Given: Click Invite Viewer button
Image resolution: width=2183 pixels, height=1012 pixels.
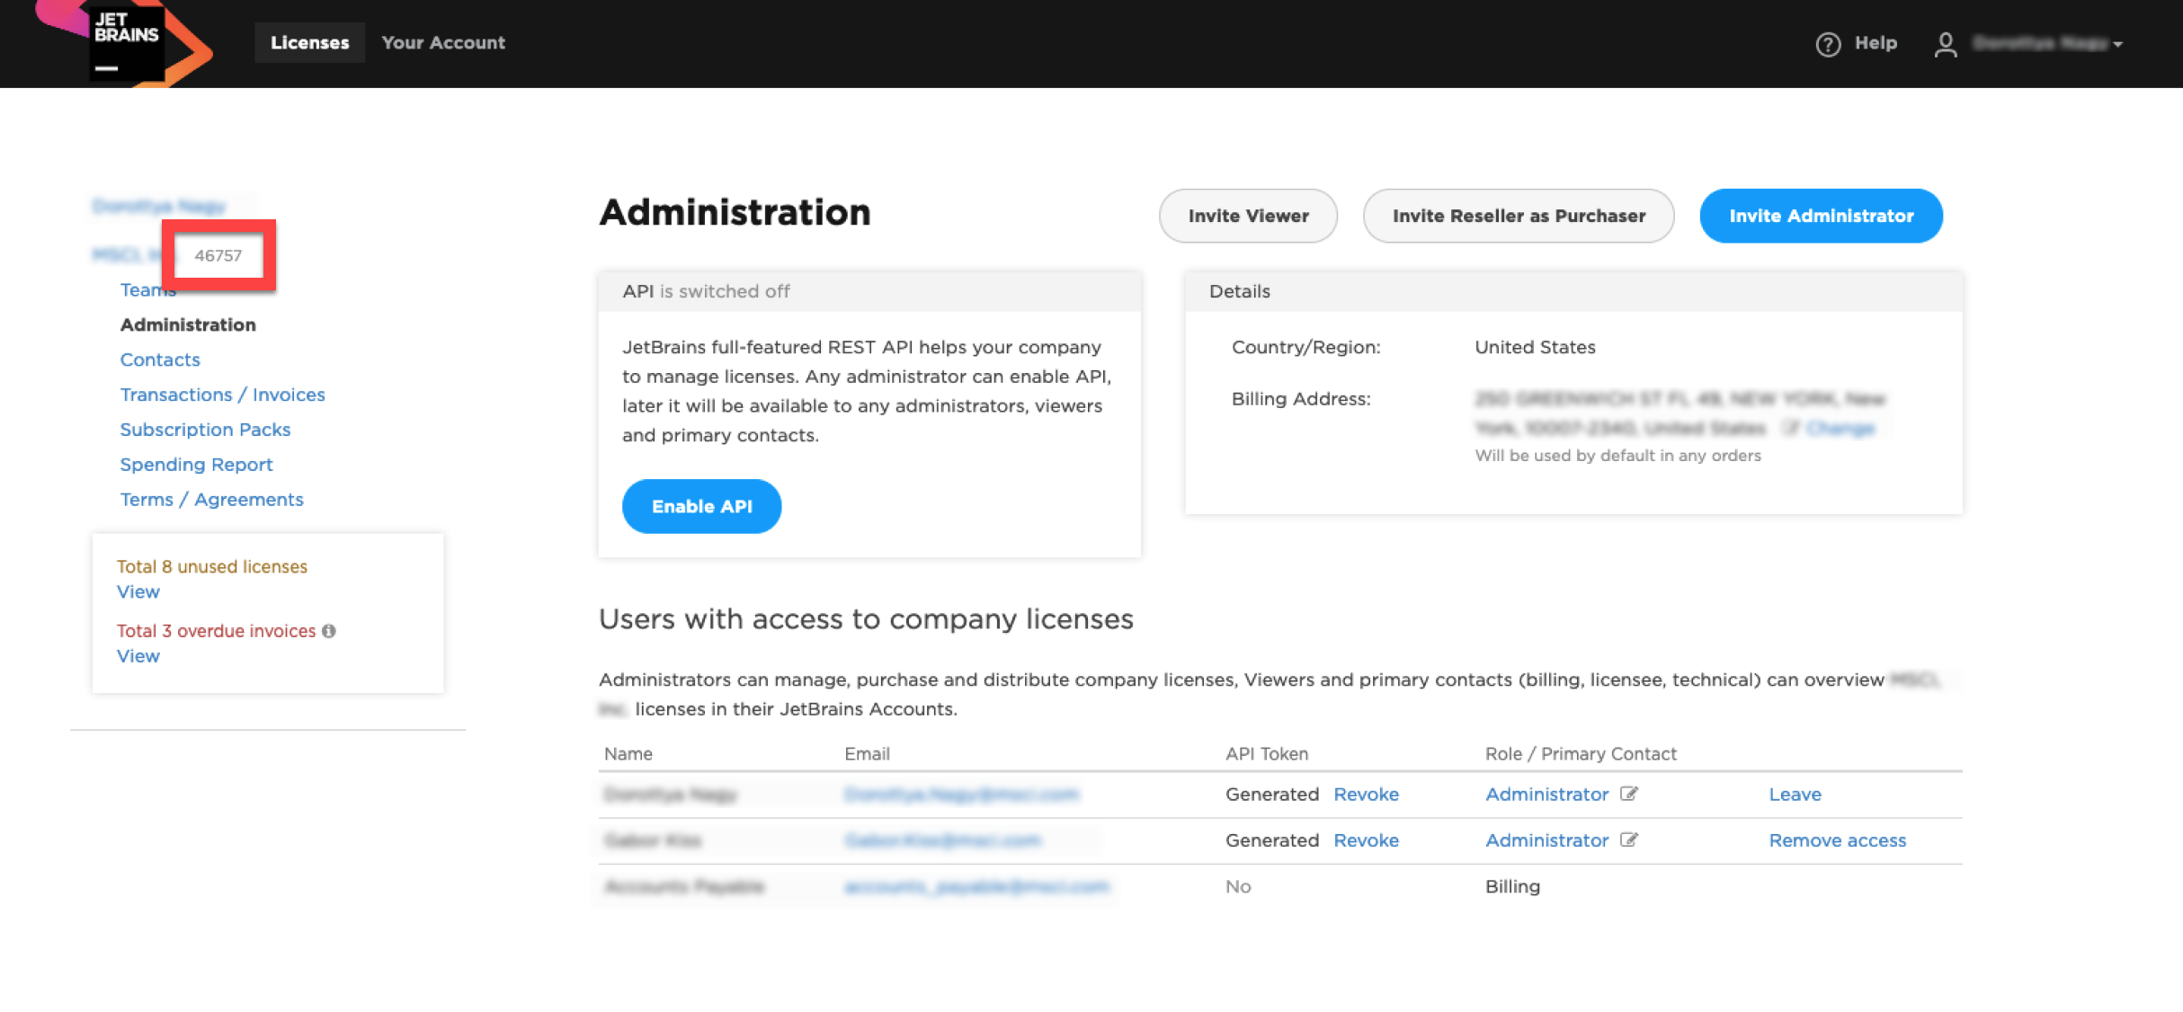Looking at the screenshot, I should [x=1248, y=216].
